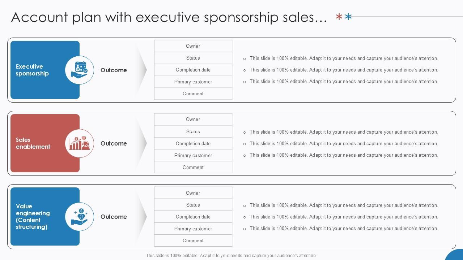Click Primary customer in Executive sponsorship table
Screen dimensions: 463x260
[193, 82]
